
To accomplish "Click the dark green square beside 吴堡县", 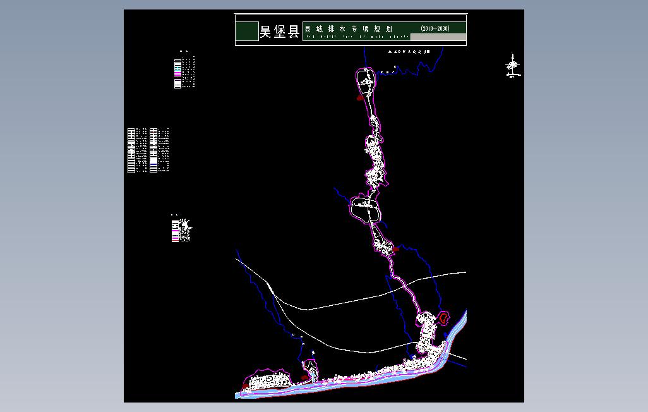I will (x=247, y=32).
